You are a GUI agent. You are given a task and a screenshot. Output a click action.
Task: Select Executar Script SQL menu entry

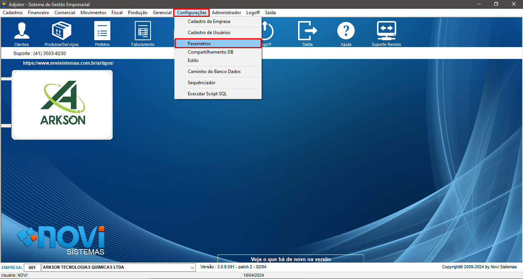[x=218, y=94]
